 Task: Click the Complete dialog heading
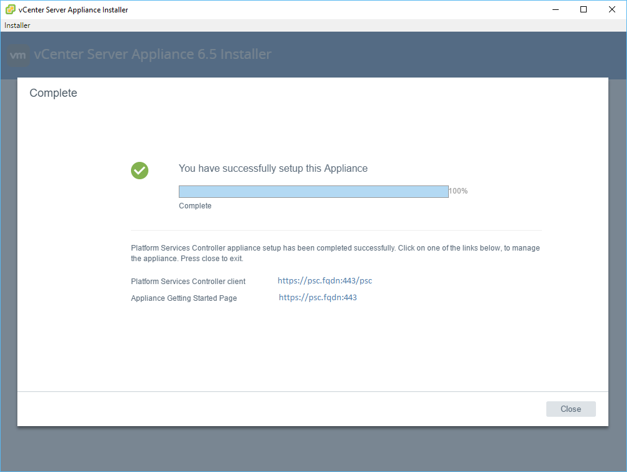53,94
